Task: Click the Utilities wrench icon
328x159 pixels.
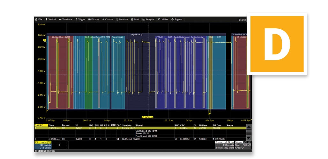Action: [x=159, y=19]
